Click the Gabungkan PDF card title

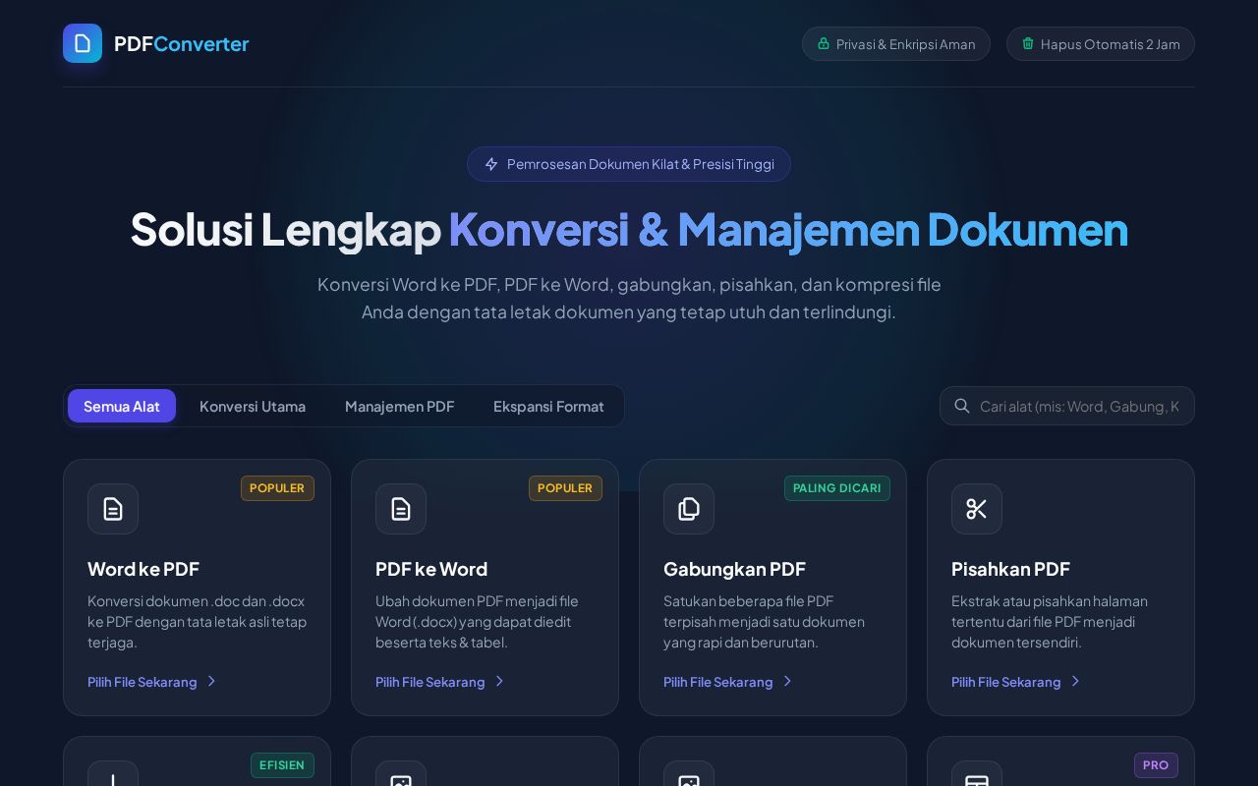(734, 569)
